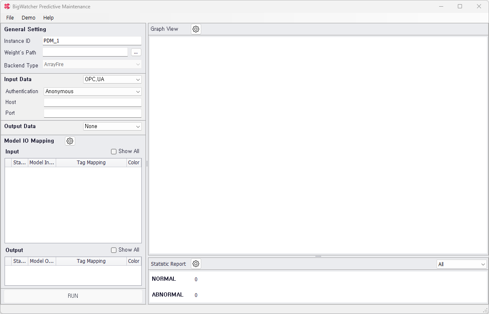Focus the Host input field

(x=92, y=102)
